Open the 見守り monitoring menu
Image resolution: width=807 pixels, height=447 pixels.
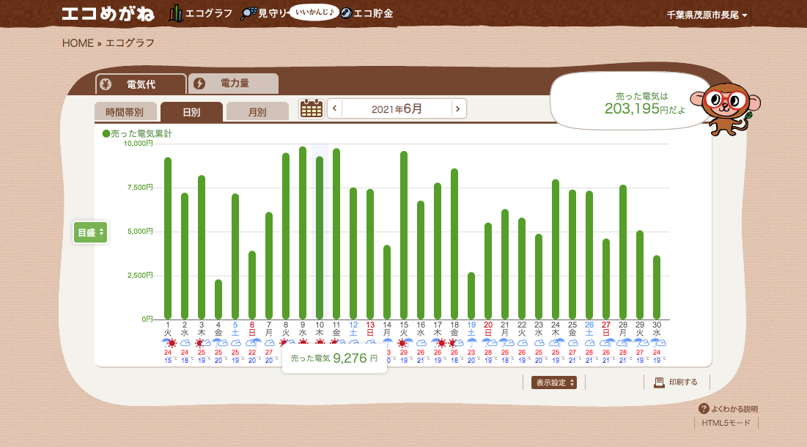tap(264, 13)
